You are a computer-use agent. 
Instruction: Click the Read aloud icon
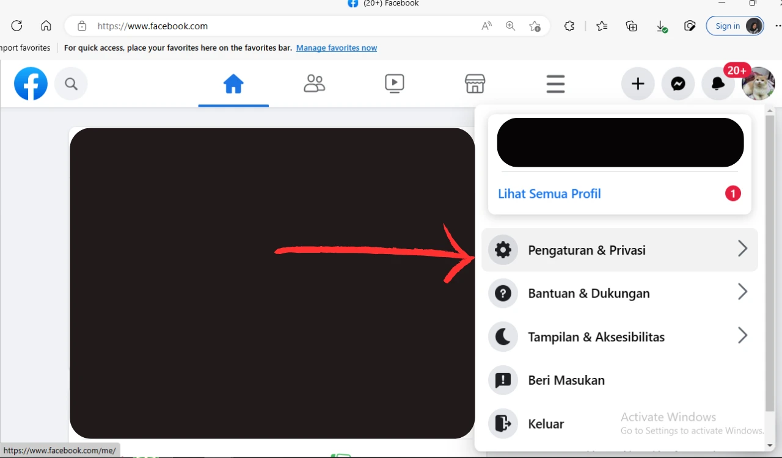coord(486,26)
